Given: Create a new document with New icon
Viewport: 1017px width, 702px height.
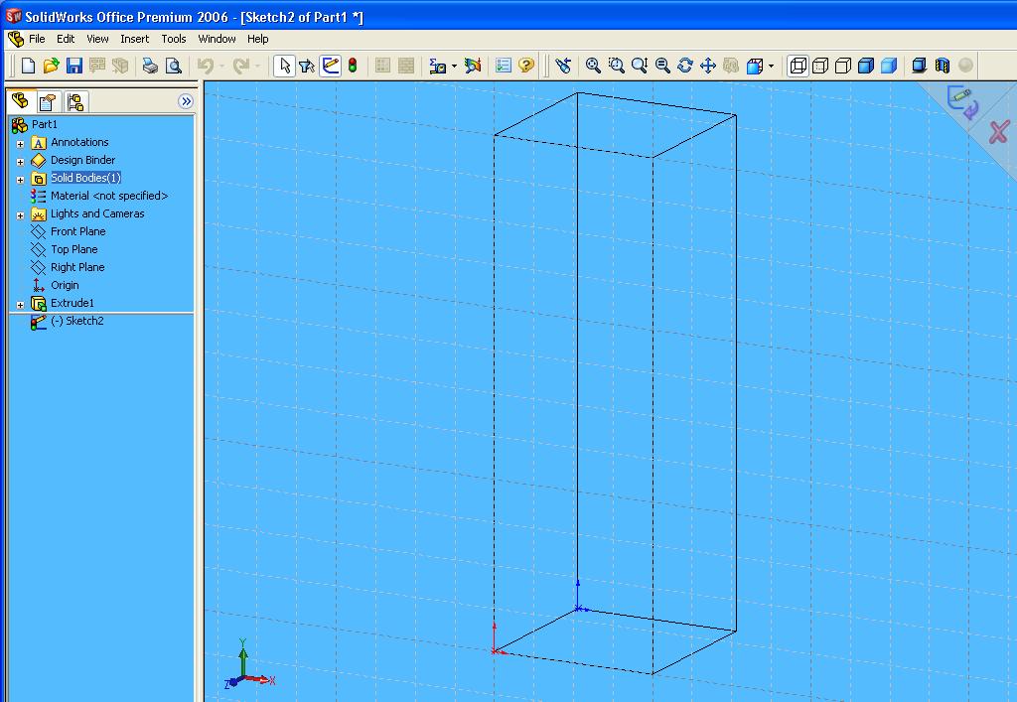Looking at the screenshot, I should 28,66.
